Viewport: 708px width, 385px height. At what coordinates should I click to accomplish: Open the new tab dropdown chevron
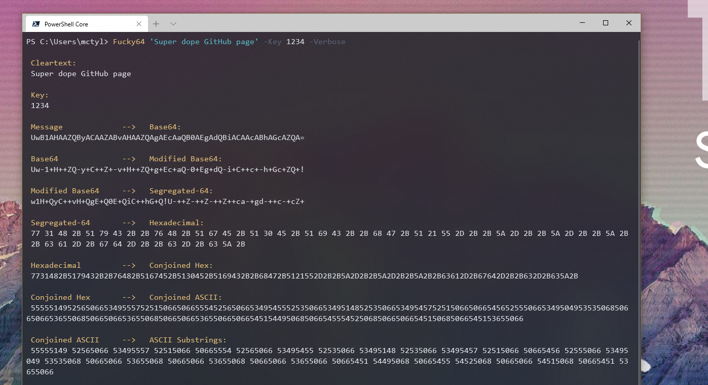point(172,24)
